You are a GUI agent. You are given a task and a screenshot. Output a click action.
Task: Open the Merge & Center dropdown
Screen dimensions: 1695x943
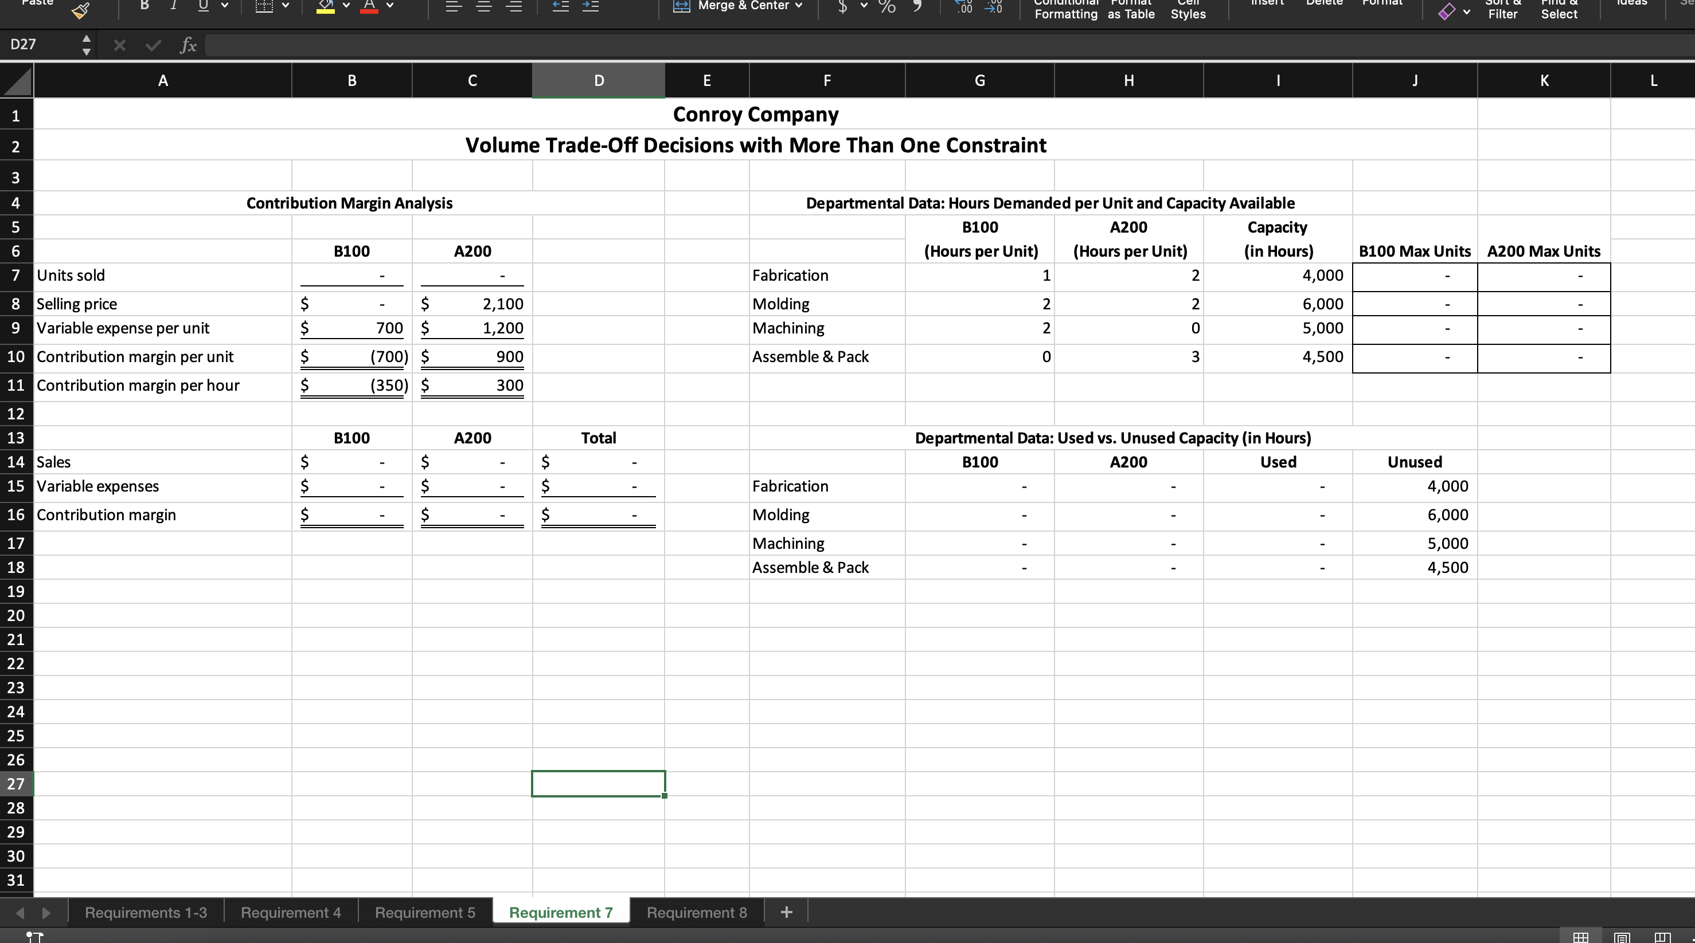799,5
